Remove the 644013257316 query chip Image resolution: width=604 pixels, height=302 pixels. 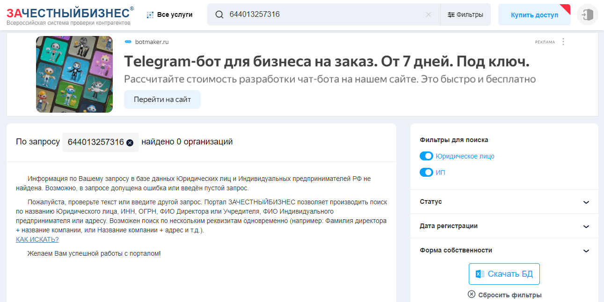coord(130,143)
